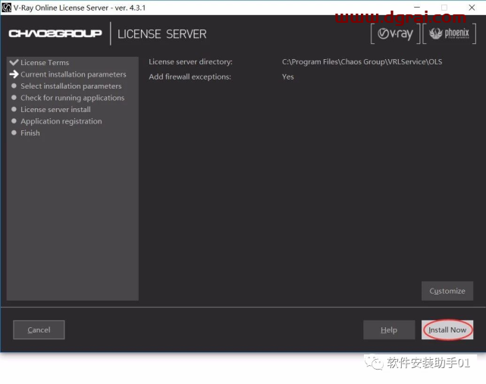This screenshot has width=486, height=384.
Task: Click the V-Ray logo badge
Action: coord(396,34)
